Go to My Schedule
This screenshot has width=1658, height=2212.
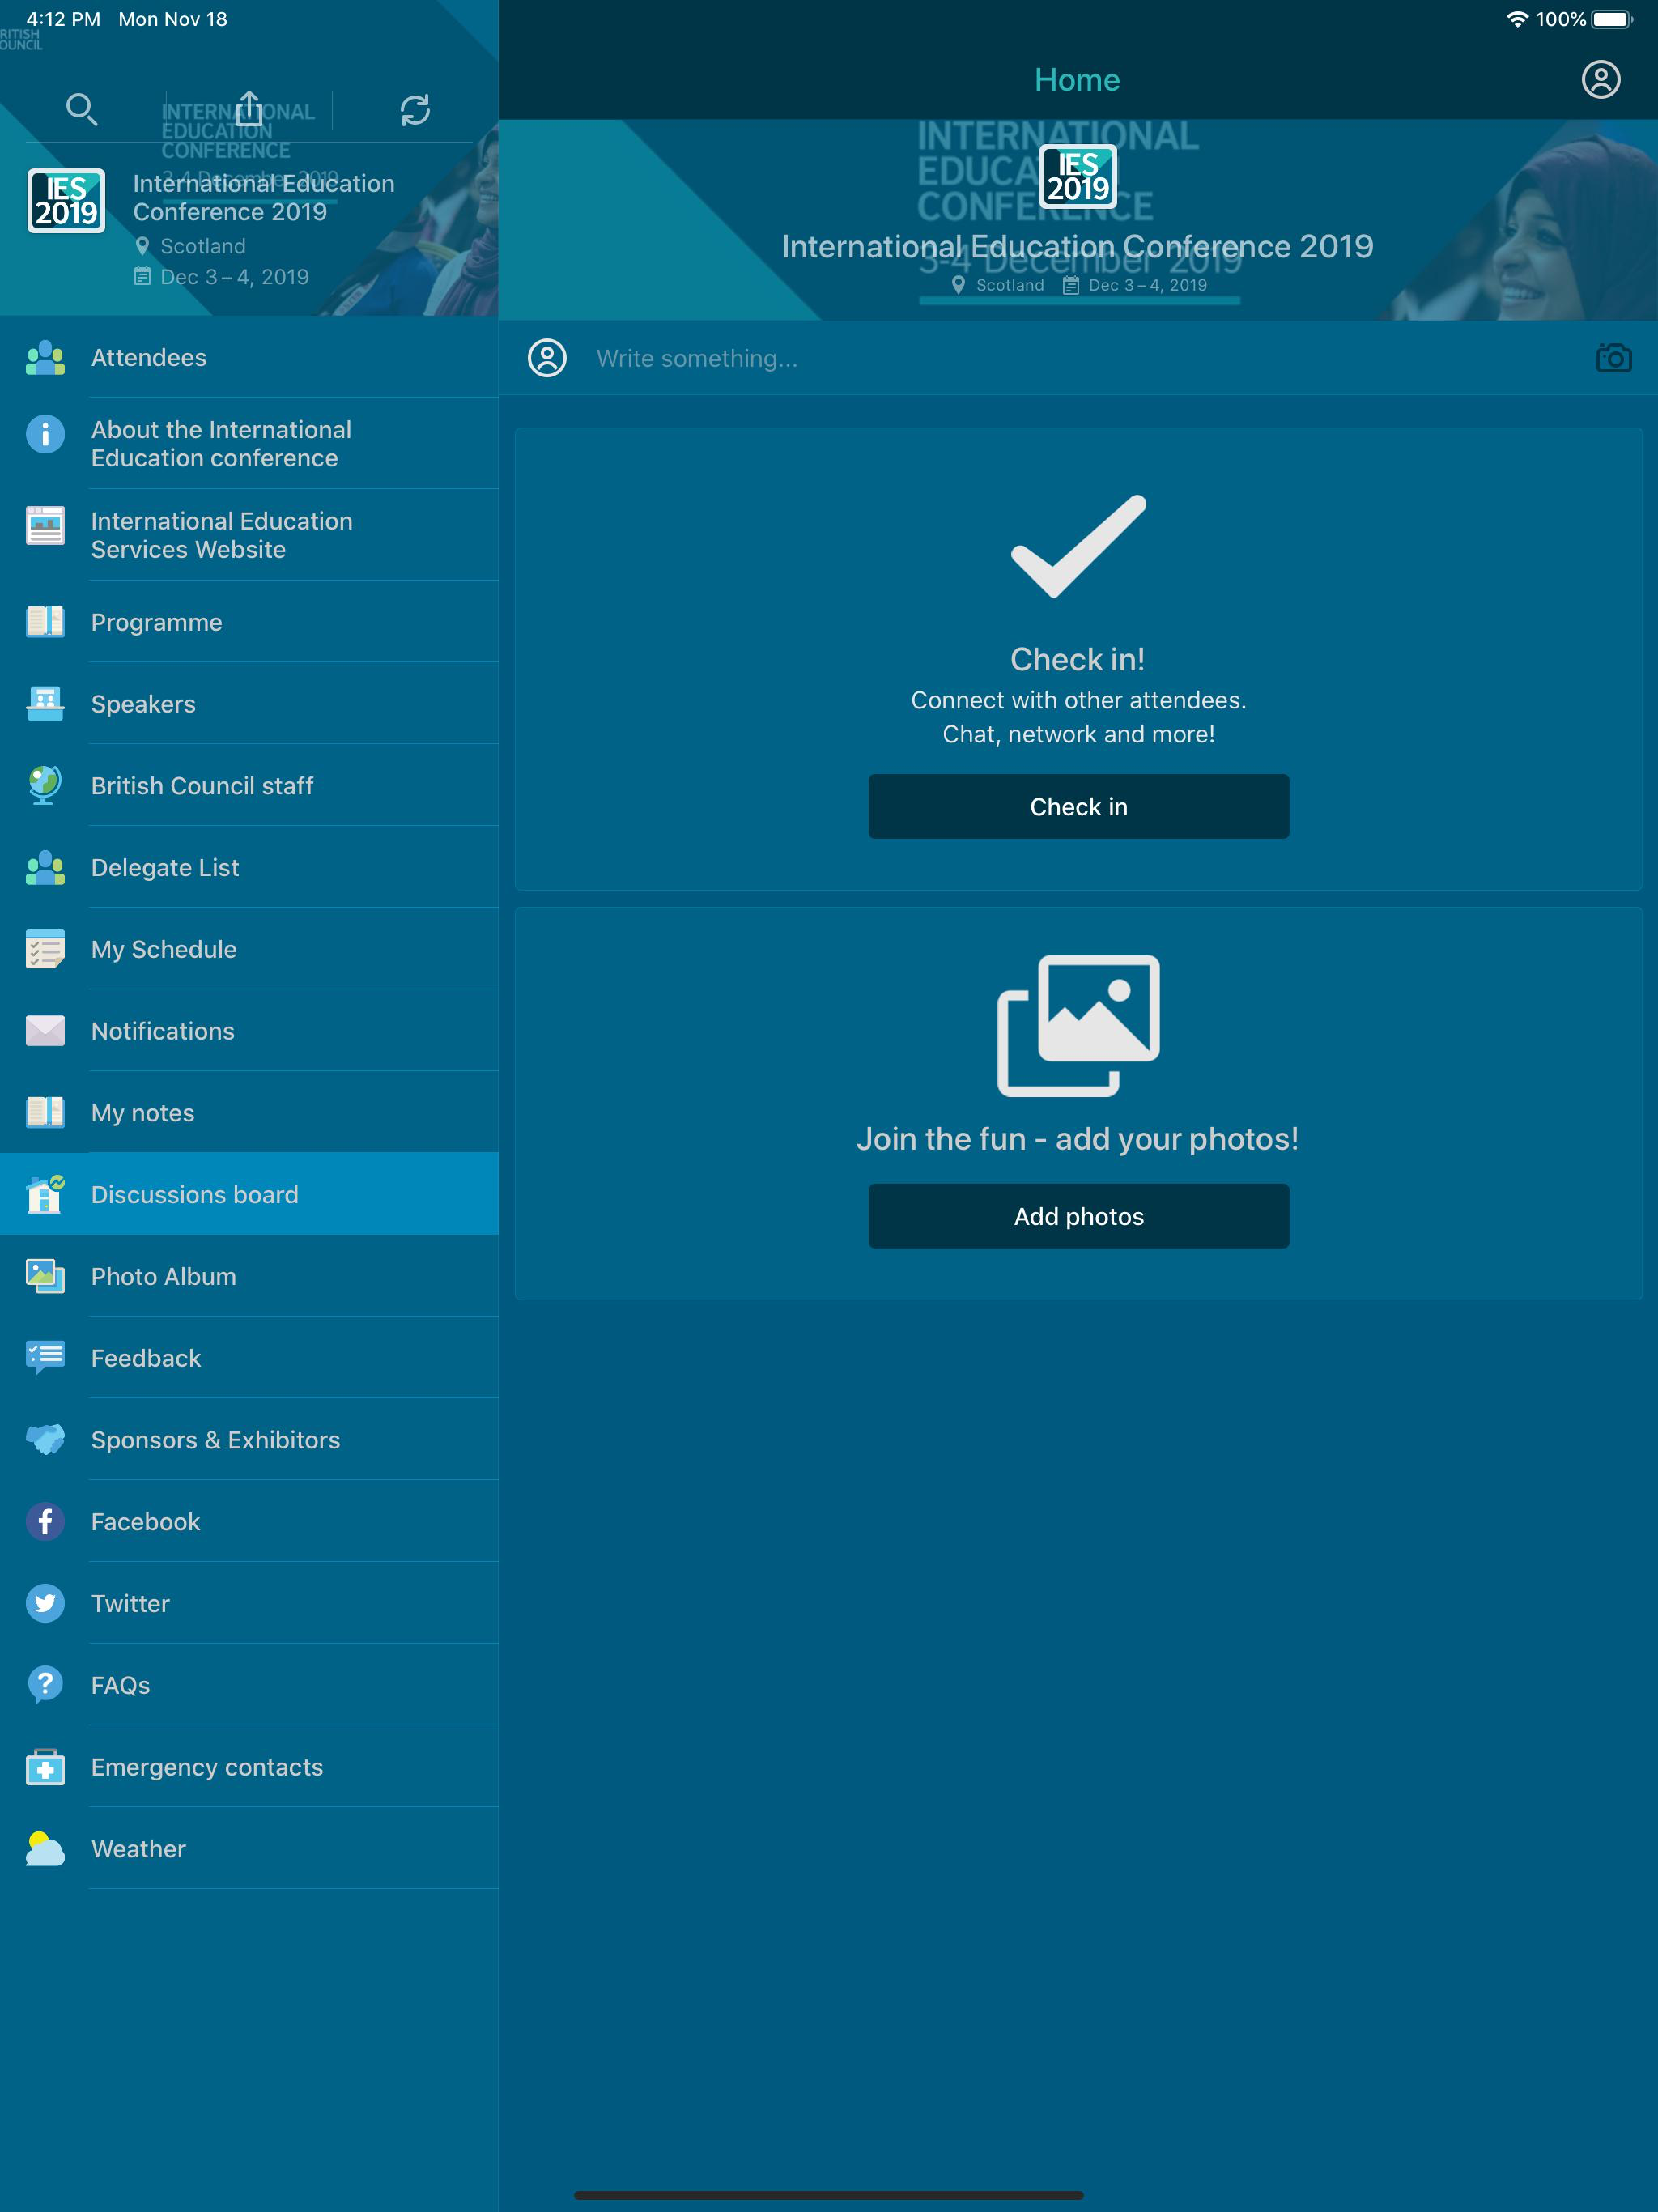[x=164, y=949]
